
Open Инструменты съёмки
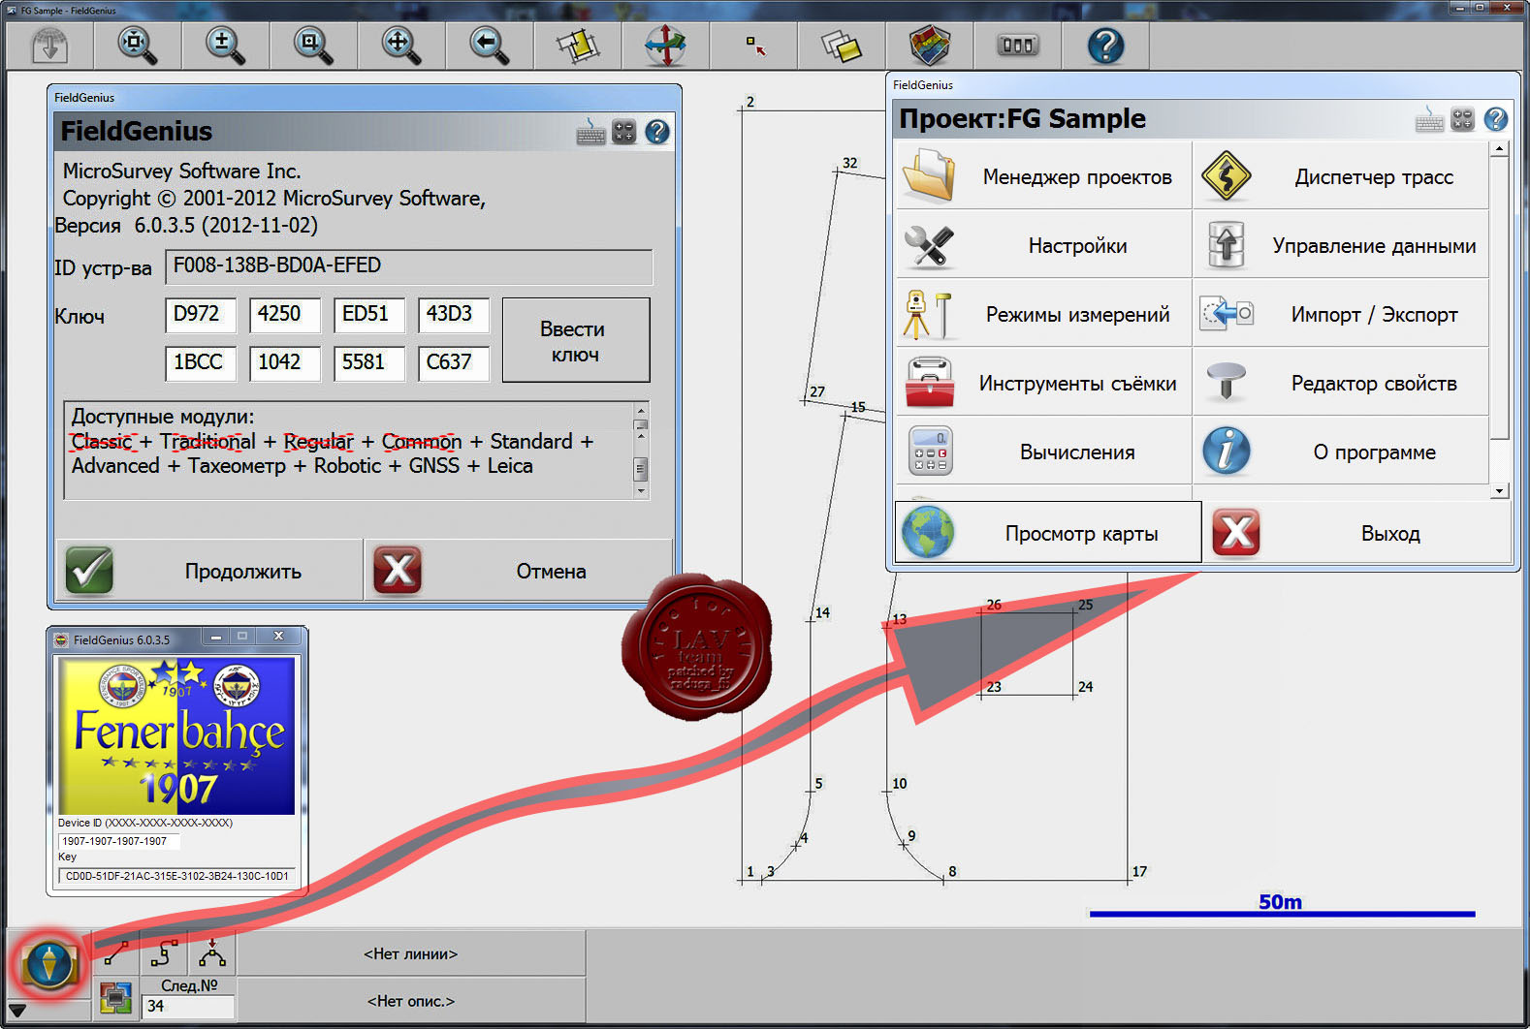tap(1043, 383)
